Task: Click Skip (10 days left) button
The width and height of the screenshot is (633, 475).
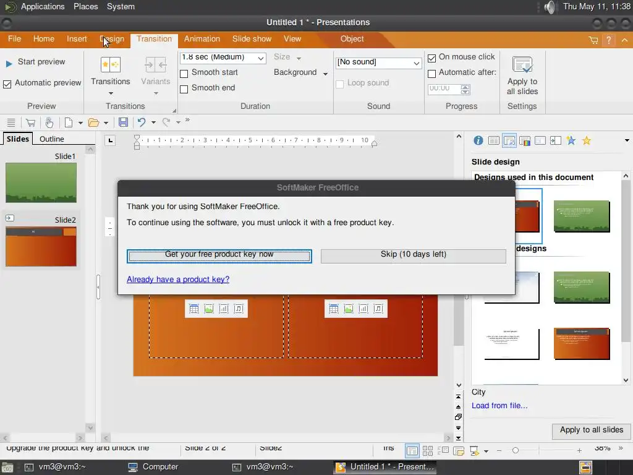Action: [414, 256]
